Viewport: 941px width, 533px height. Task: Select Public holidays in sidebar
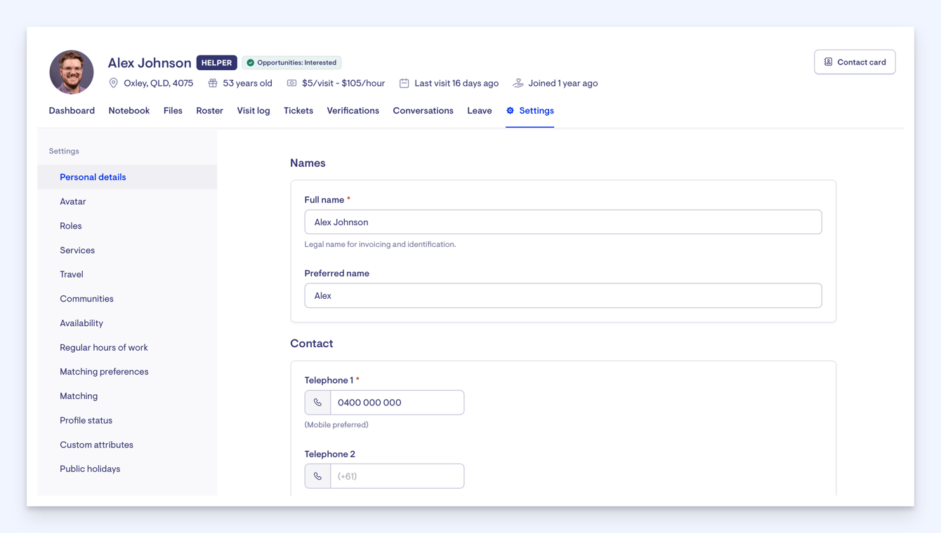(127, 468)
